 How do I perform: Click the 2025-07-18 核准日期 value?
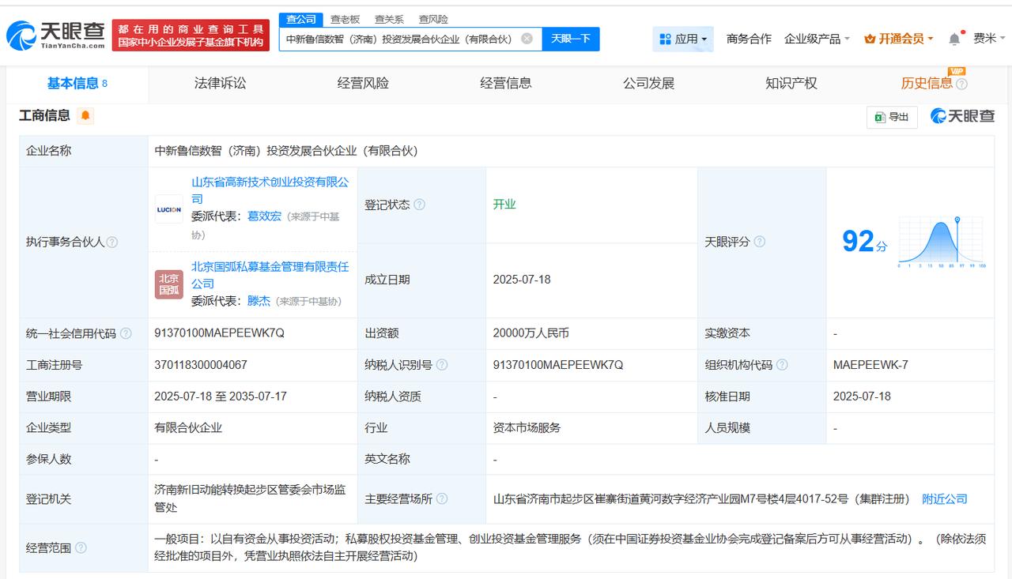[x=862, y=397]
